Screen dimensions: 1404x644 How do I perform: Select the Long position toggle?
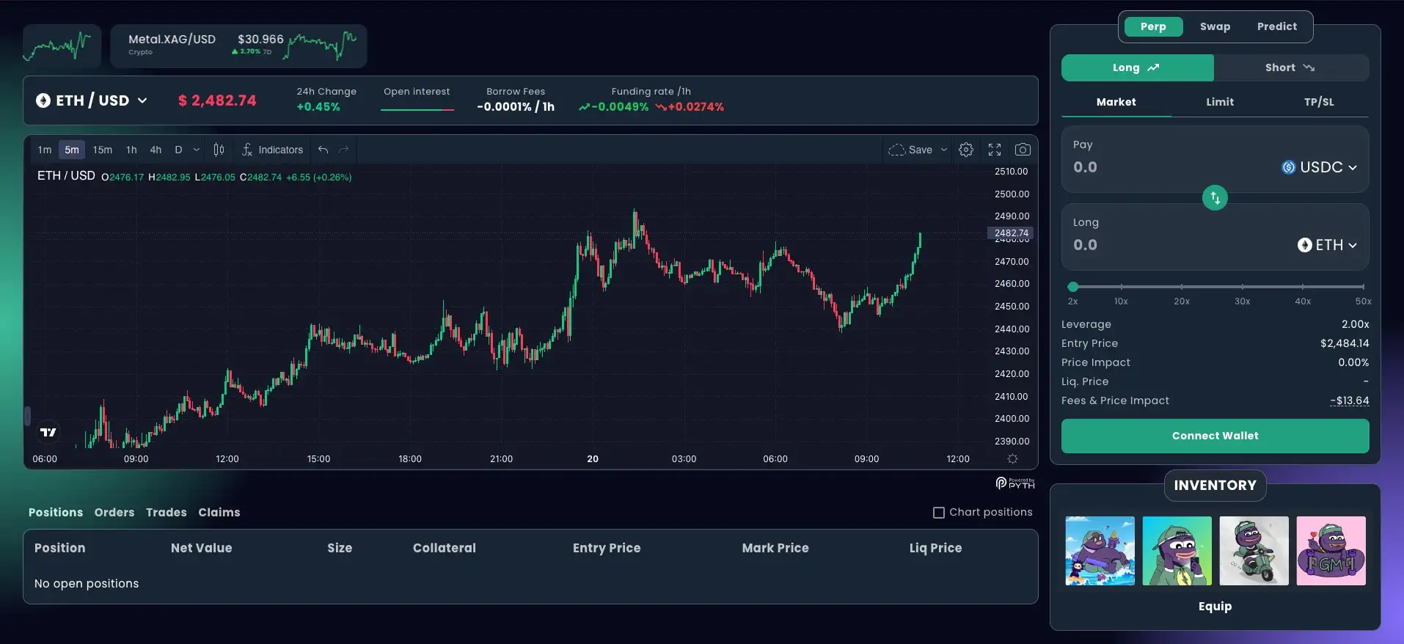pos(1137,67)
